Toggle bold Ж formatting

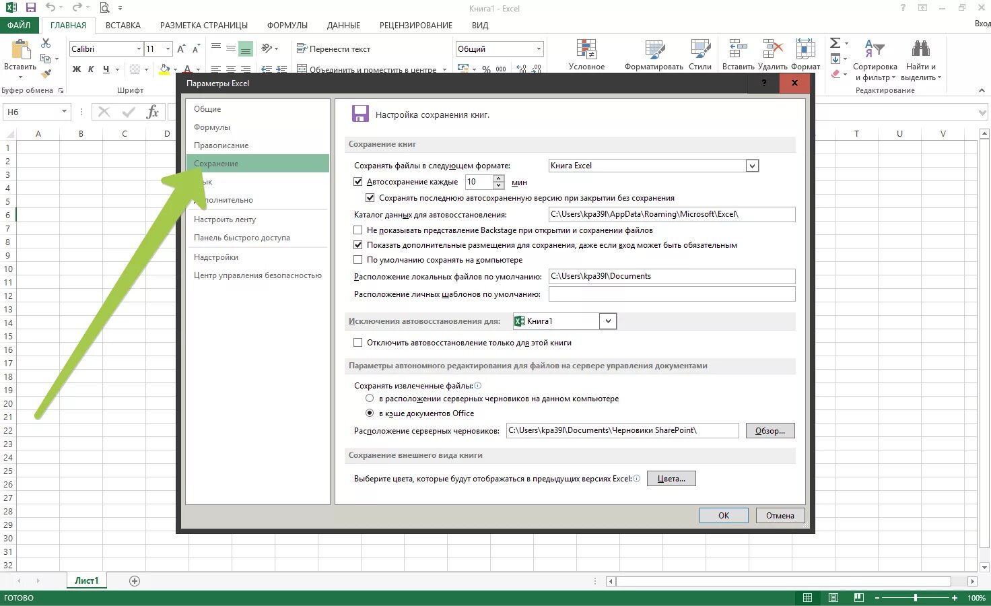pyautogui.click(x=77, y=69)
